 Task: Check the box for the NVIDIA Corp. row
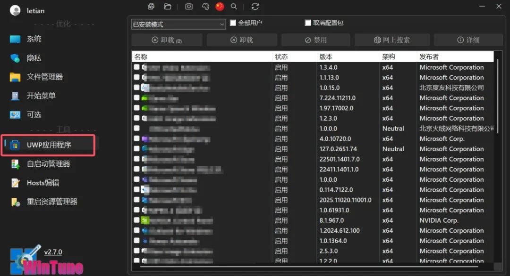137,220
